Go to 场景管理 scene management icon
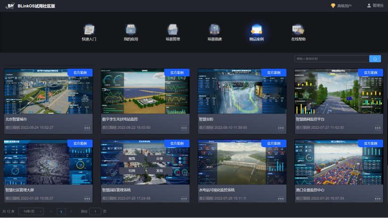 pos(173,30)
